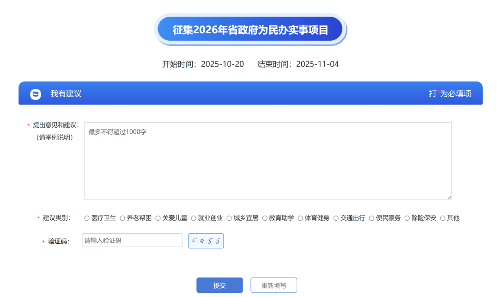Image resolution: width=499 pixels, height=297 pixels.
Task: Choose the 教育助学 category
Action: point(265,218)
